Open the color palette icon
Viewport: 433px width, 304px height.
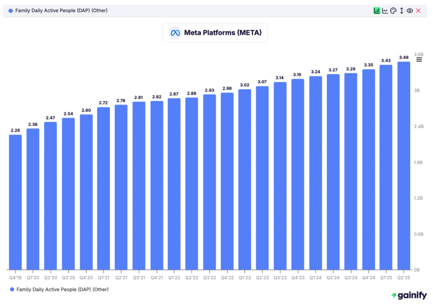pos(393,11)
